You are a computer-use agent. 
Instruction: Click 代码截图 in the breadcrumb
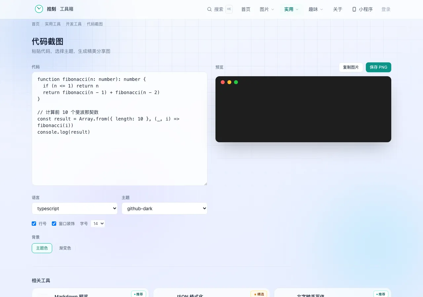click(95, 24)
